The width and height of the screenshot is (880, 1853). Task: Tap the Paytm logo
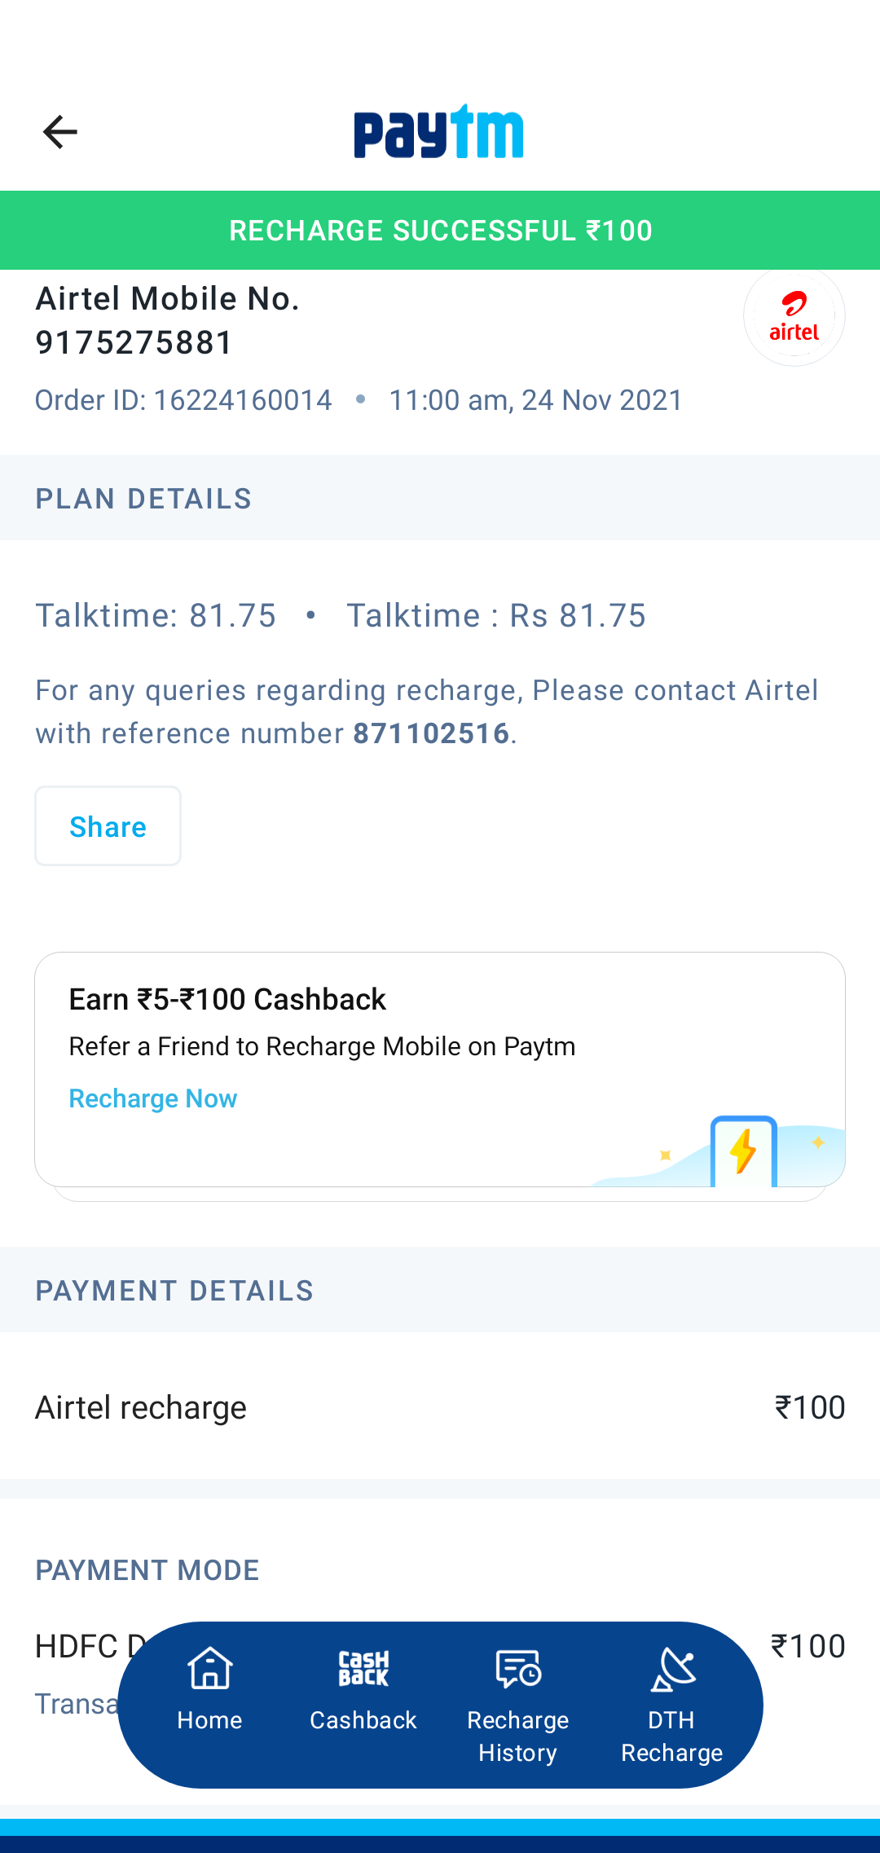pos(438,132)
